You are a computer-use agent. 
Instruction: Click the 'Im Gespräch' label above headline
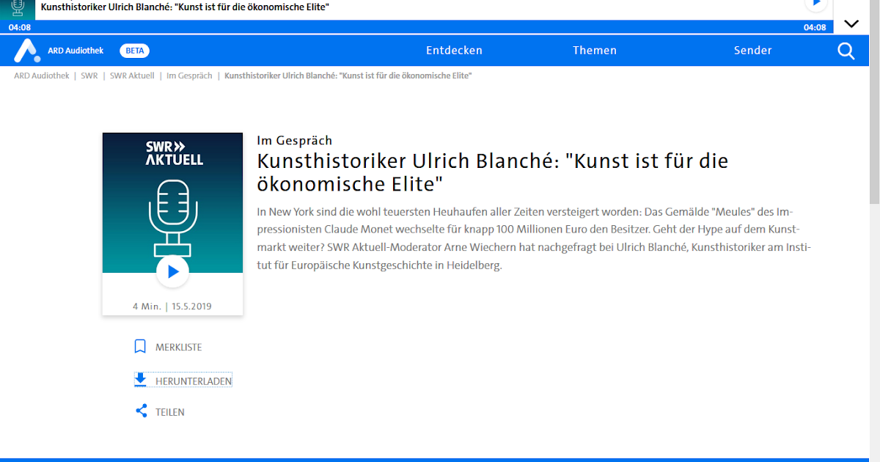295,140
